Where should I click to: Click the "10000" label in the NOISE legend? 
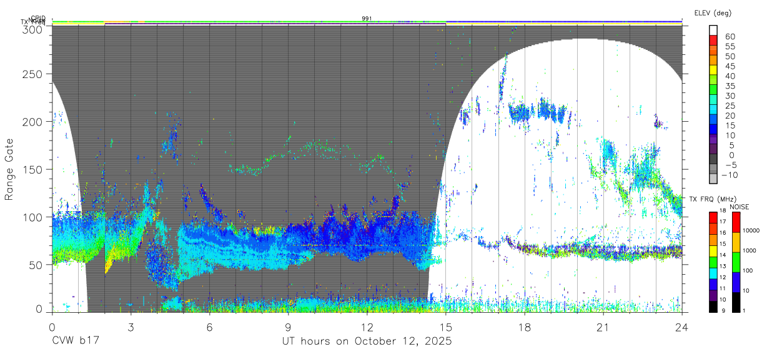click(751, 232)
